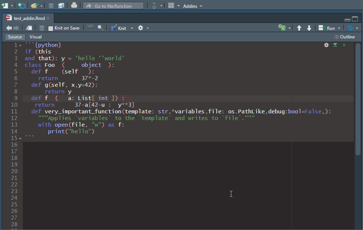Minimize the source pane
Viewport: 363px width, 230px height.
(347, 20)
